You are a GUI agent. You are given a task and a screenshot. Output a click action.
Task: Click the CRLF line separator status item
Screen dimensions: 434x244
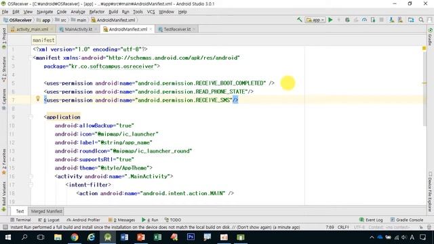click(x=343, y=227)
